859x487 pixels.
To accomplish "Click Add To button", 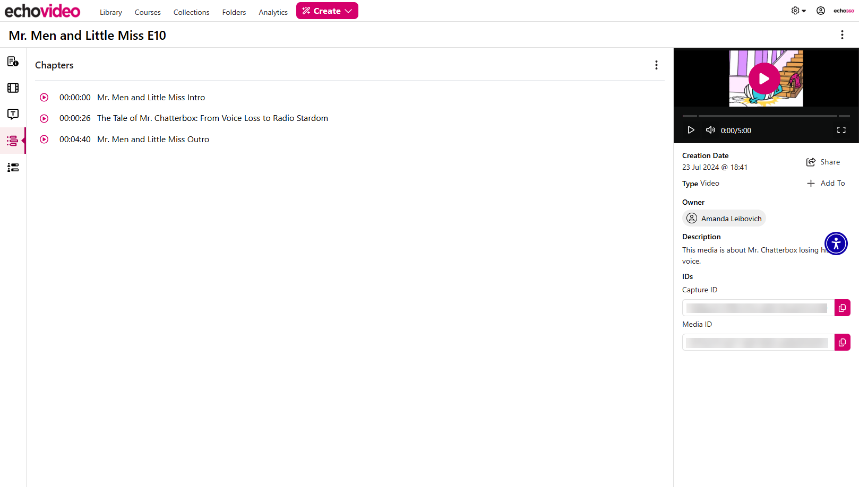I will pyautogui.click(x=826, y=183).
